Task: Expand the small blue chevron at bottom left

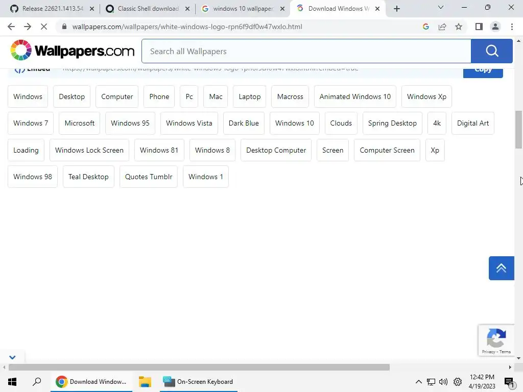Action: click(x=12, y=357)
